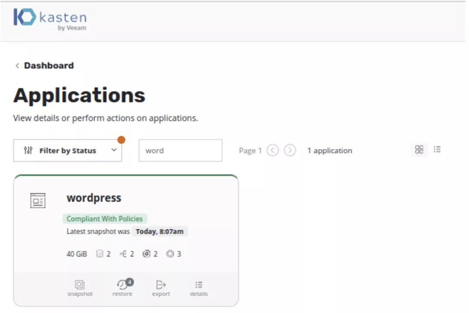The height and width of the screenshot is (313, 469).
Task: Click the Today, 8:07am snapshot timestamp
Action: tap(159, 232)
